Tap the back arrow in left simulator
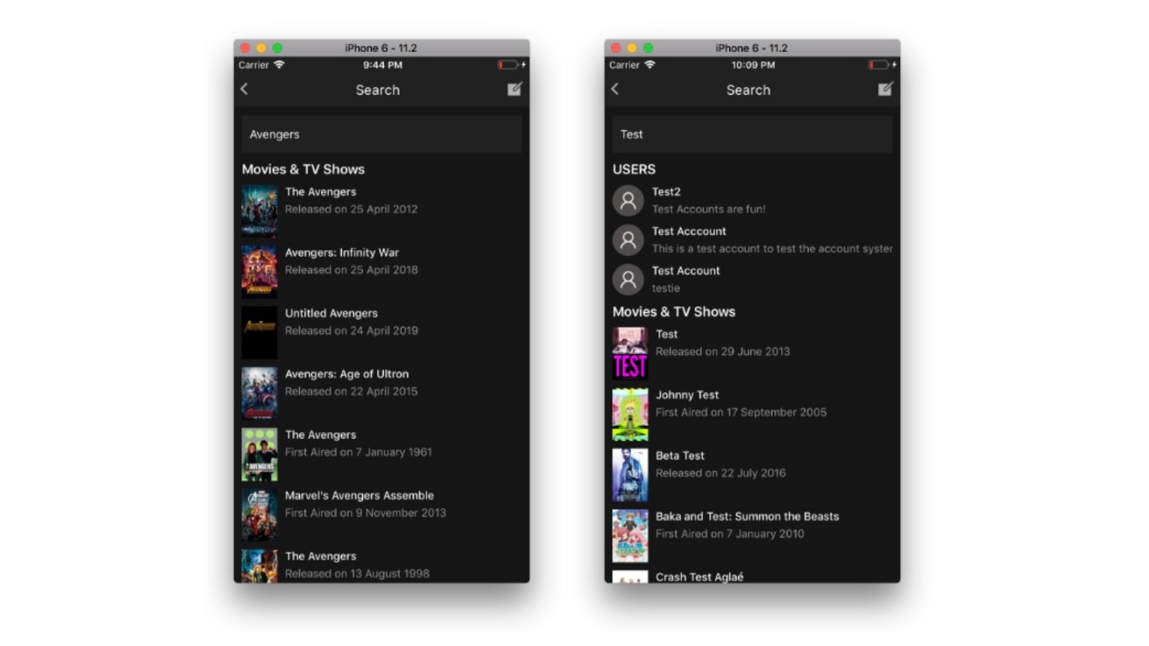Viewport: 1149px width, 646px height. pyautogui.click(x=244, y=89)
